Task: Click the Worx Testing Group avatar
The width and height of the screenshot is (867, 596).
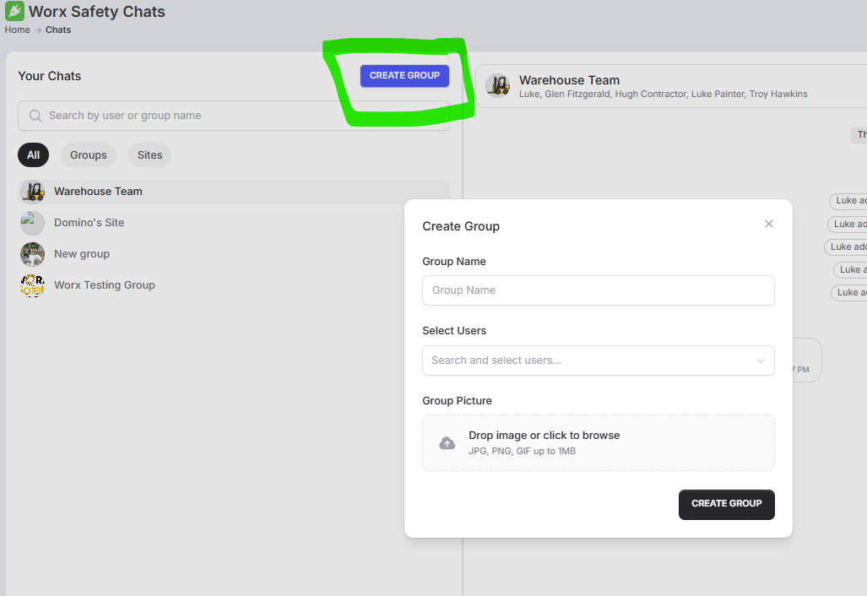Action: [x=32, y=285]
